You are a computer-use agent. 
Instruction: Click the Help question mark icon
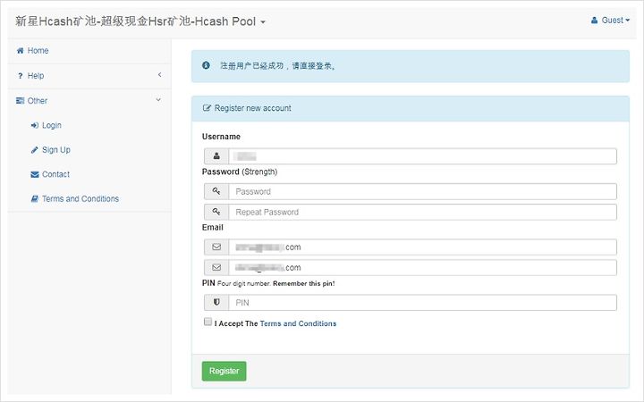pos(20,76)
